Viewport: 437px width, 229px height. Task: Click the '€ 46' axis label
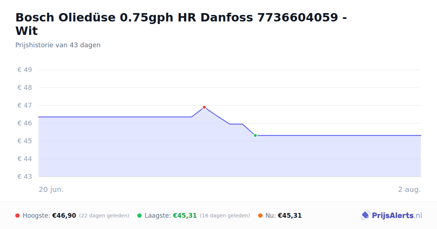(x=25, y=123)
